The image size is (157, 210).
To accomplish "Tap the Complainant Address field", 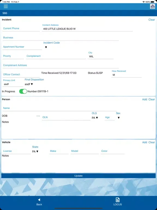I will (61, 65).
